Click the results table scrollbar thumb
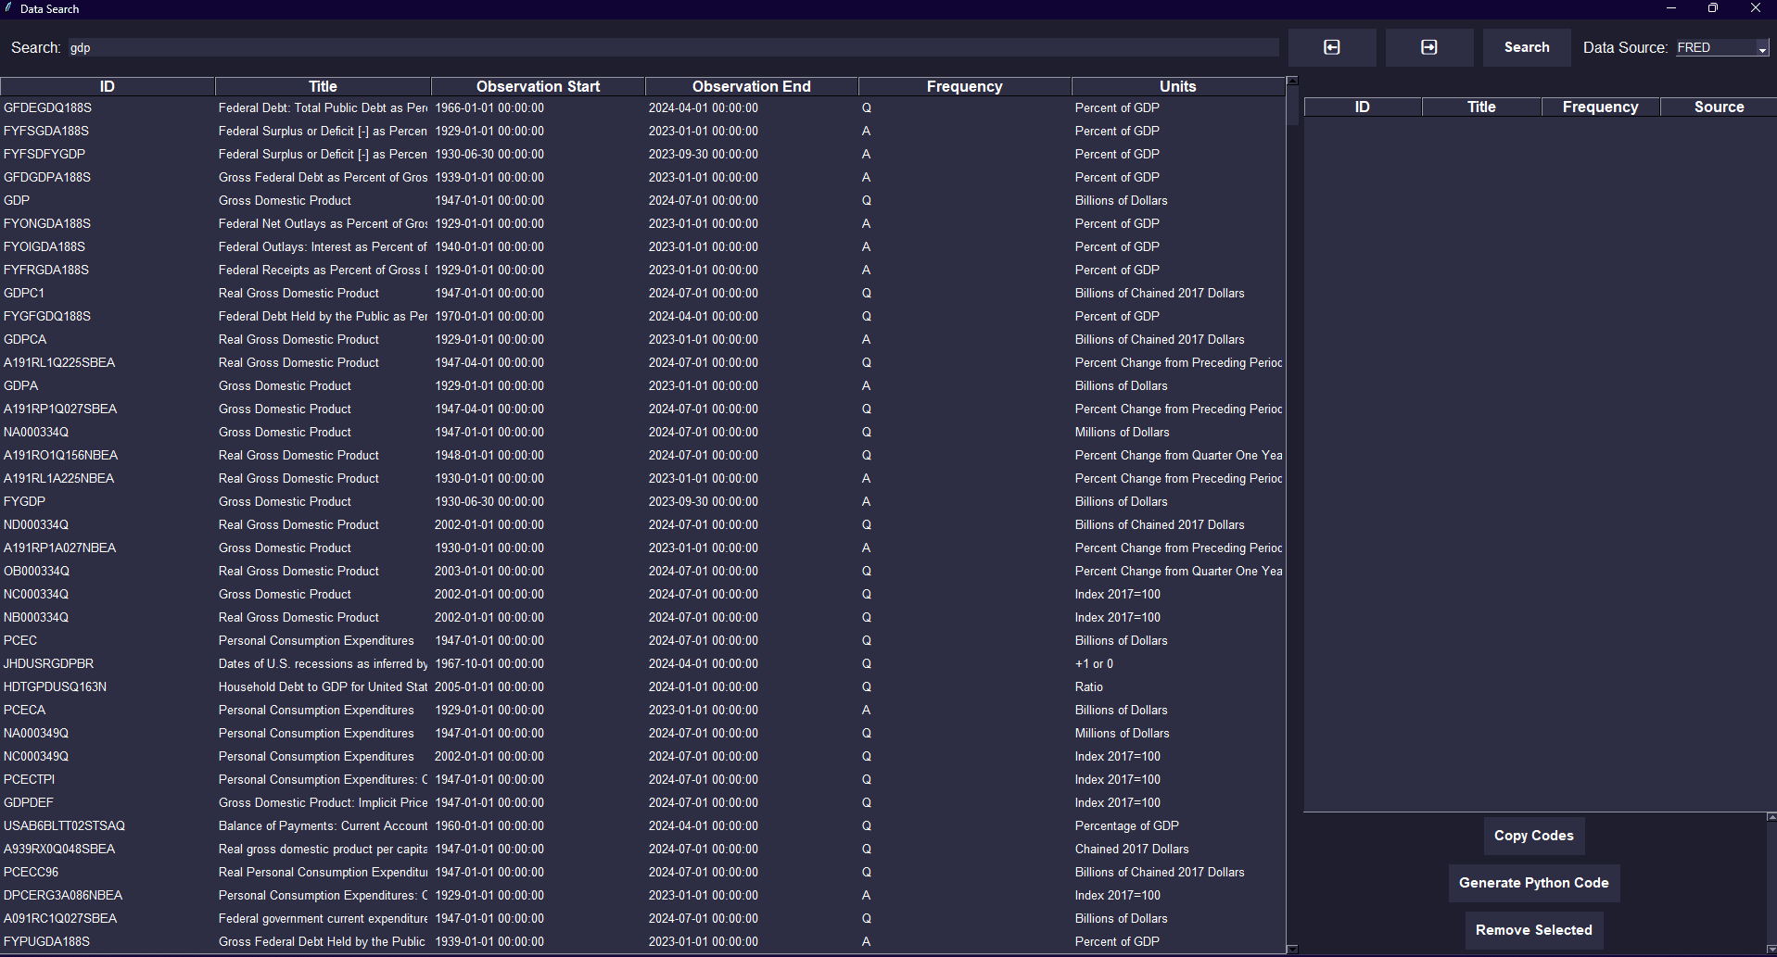This screenshot has width=1777, height=957. pyautogui.click(x=1292, y=105)
